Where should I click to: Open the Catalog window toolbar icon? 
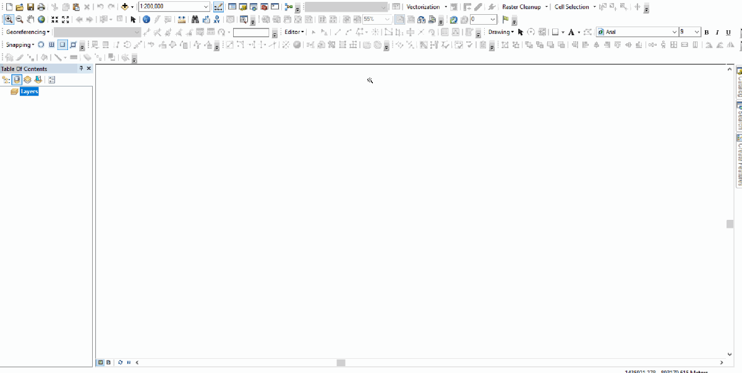pyautogui.click(x=243, y=7)
